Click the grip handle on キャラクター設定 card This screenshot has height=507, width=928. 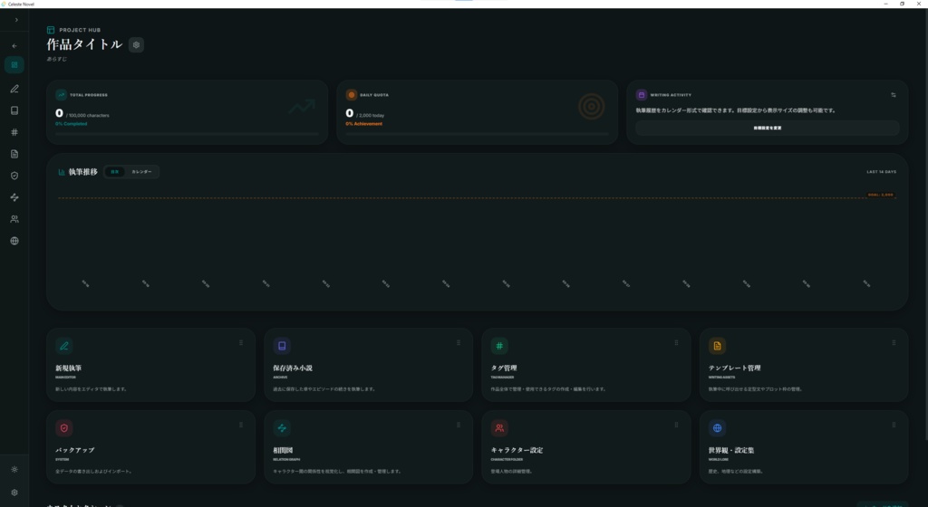point(676,425)
